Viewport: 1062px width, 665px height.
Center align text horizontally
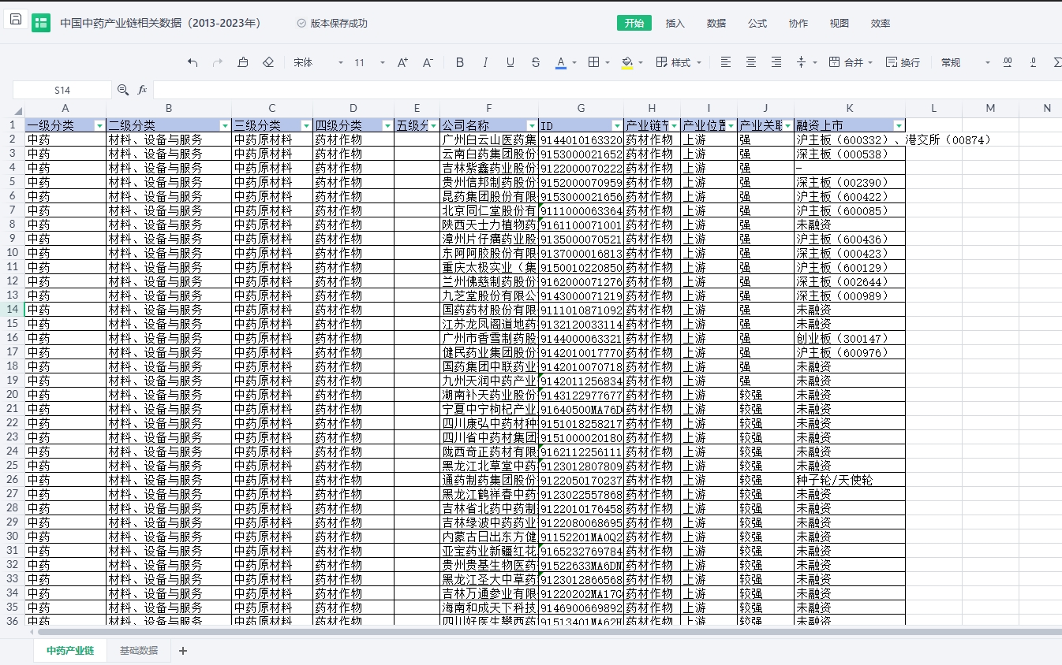(x=751, y=62)
